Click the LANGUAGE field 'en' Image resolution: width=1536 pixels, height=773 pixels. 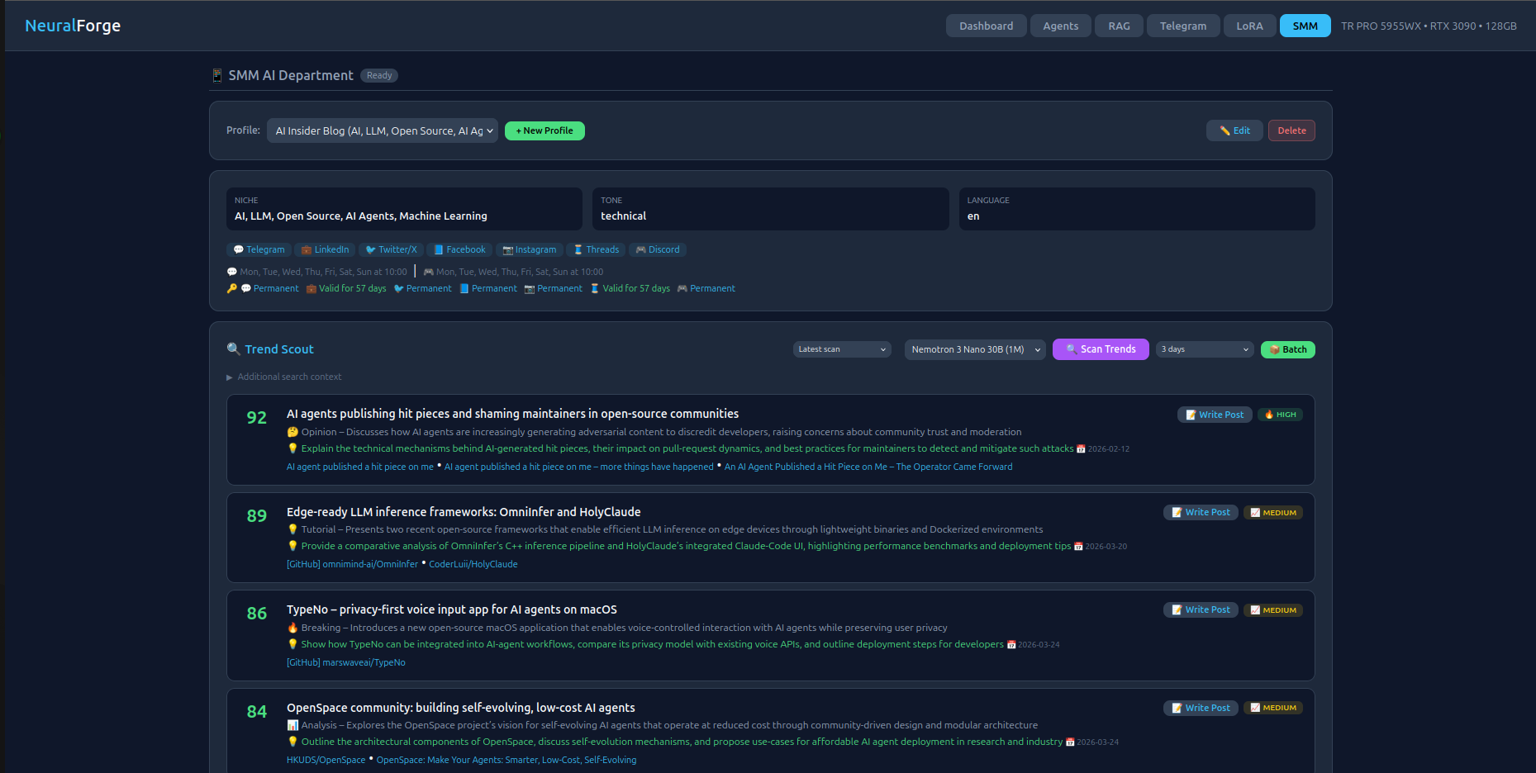tap(973, 216)
